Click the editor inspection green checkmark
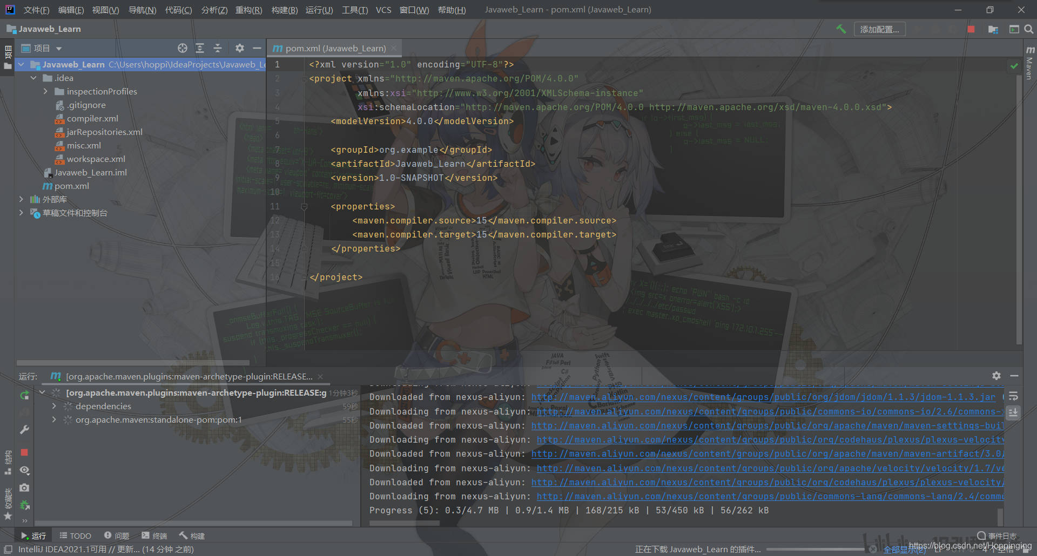Viewport: 1037px width, 556px height. tap(1014, 66)
